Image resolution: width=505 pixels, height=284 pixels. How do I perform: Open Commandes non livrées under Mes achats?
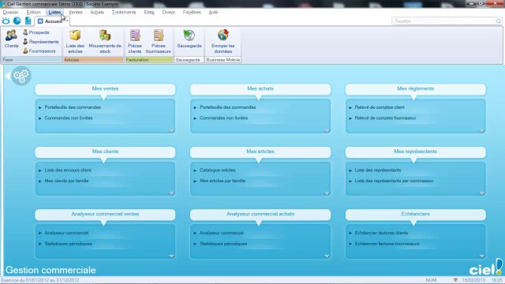(x=224, y=118)
